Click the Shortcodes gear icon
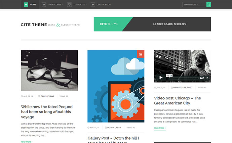 (44, 5)
